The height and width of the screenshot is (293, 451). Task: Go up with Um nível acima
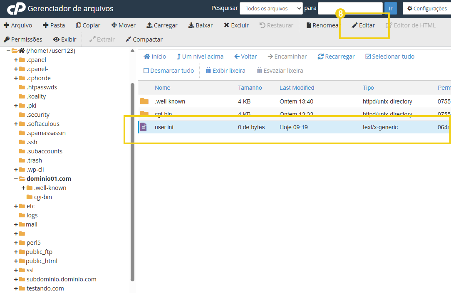[200, 57]
